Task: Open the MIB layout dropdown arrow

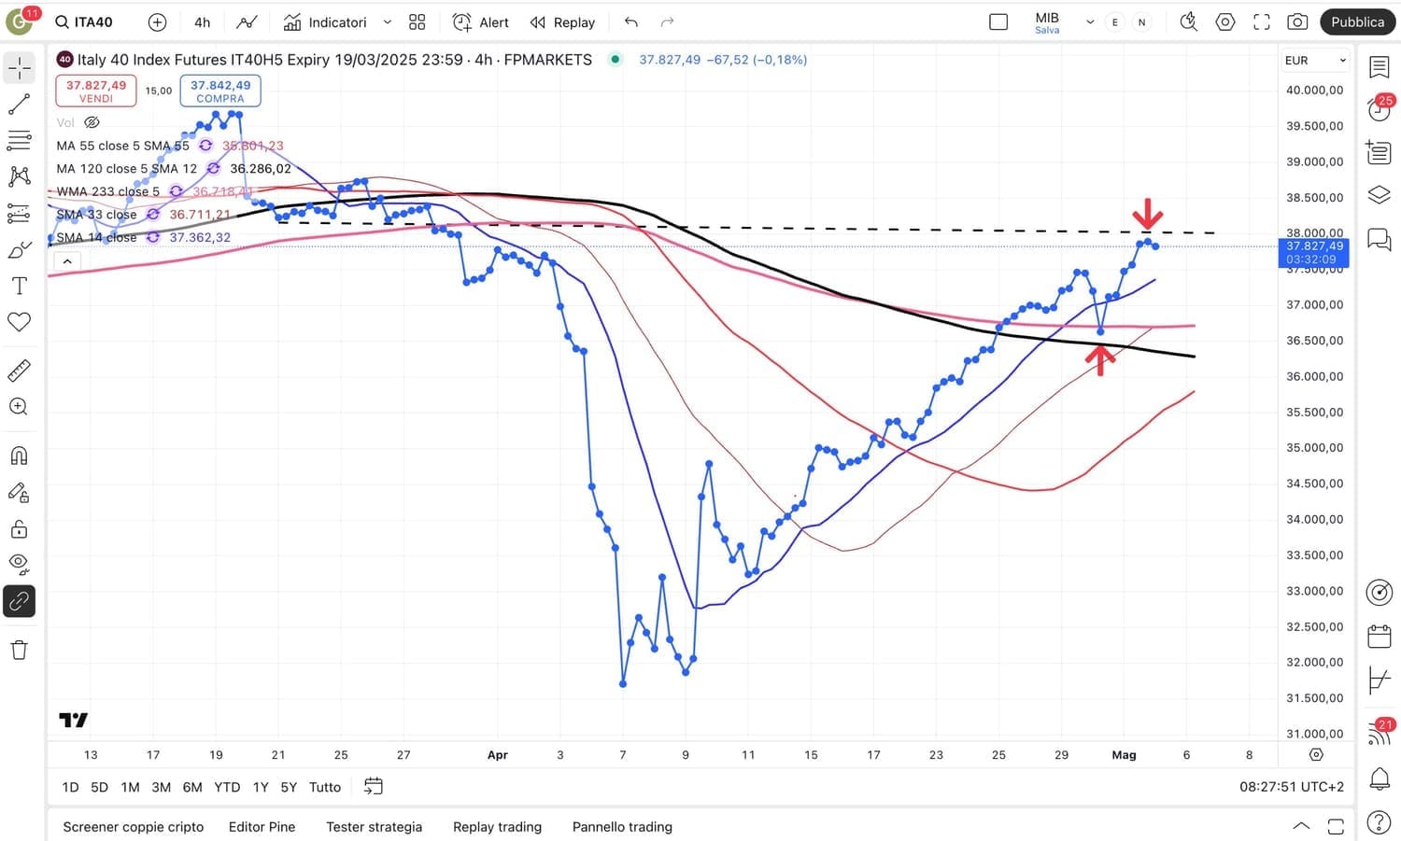Action: (x=1090, y=22)
